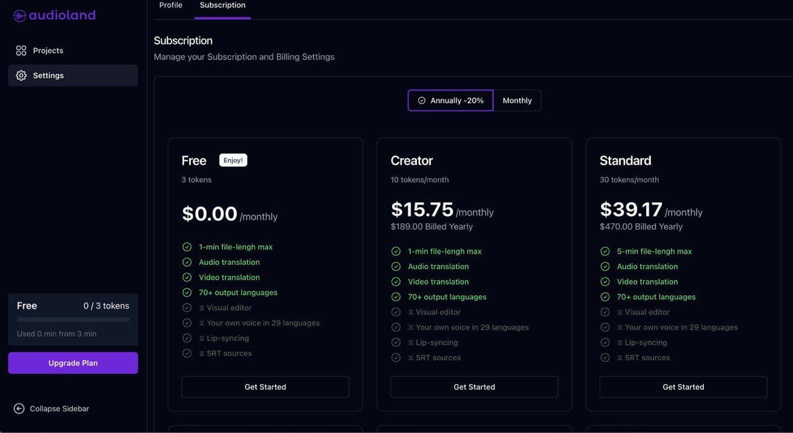
Task: Click the Free plan's Lip-syncing check icon
Action: (x=187, y=338)
